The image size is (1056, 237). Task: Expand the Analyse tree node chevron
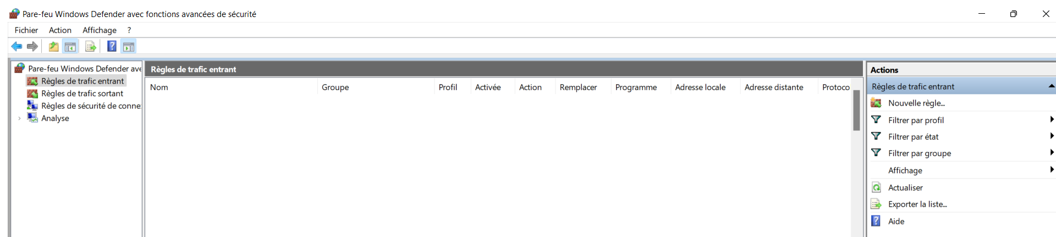(x=19, y=118)
